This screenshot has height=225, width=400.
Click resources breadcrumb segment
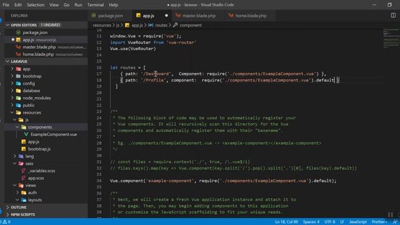(x=102, y=25)
